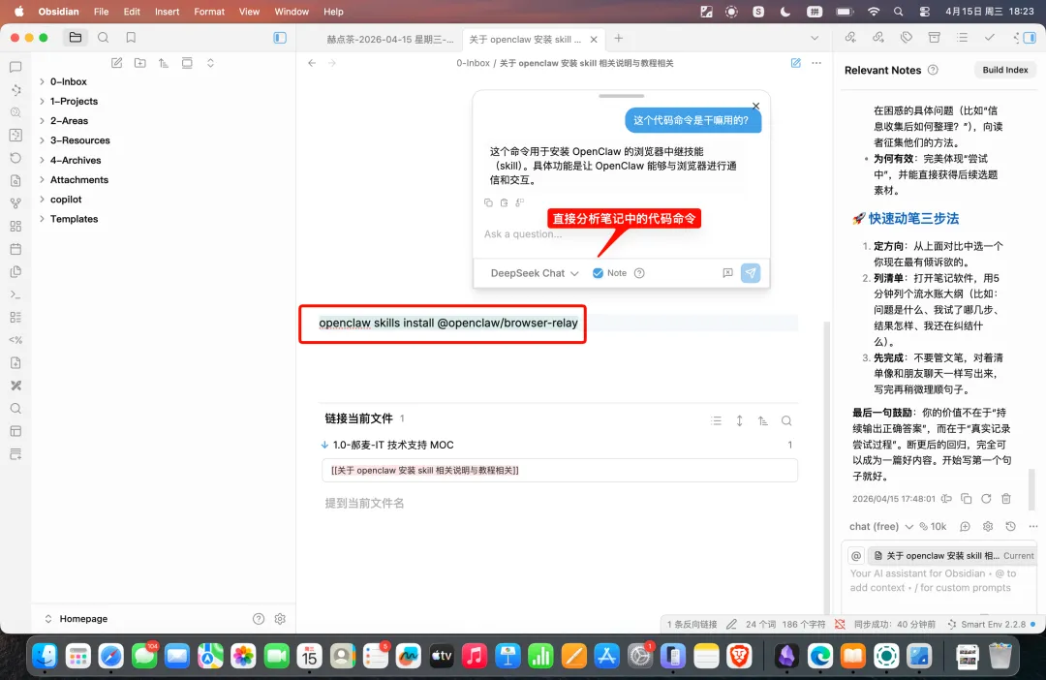The width and height of the screenshot is (1046, 680).
Task: Navigate forward with the right arrow
Action: (331, 63)
